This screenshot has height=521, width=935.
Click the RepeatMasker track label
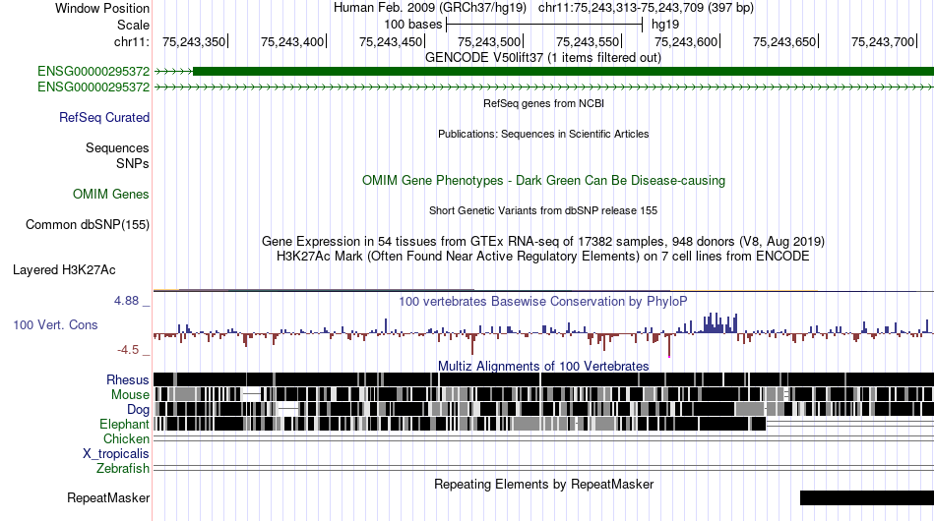108,497
